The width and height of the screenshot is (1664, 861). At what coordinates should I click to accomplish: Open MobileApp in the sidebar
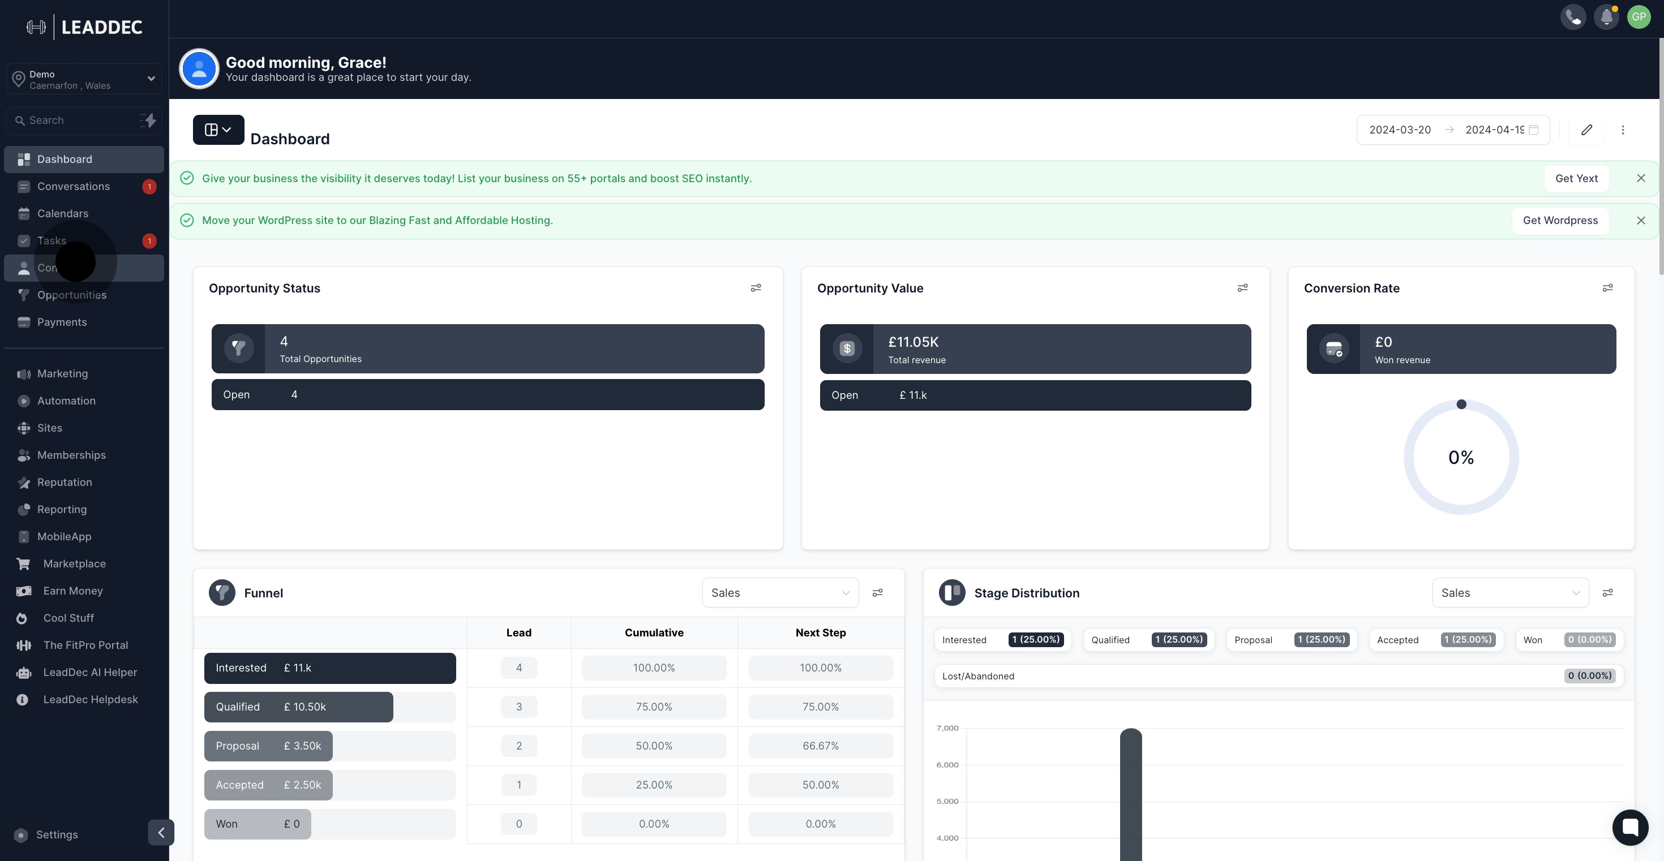click(x=84, y=536)
